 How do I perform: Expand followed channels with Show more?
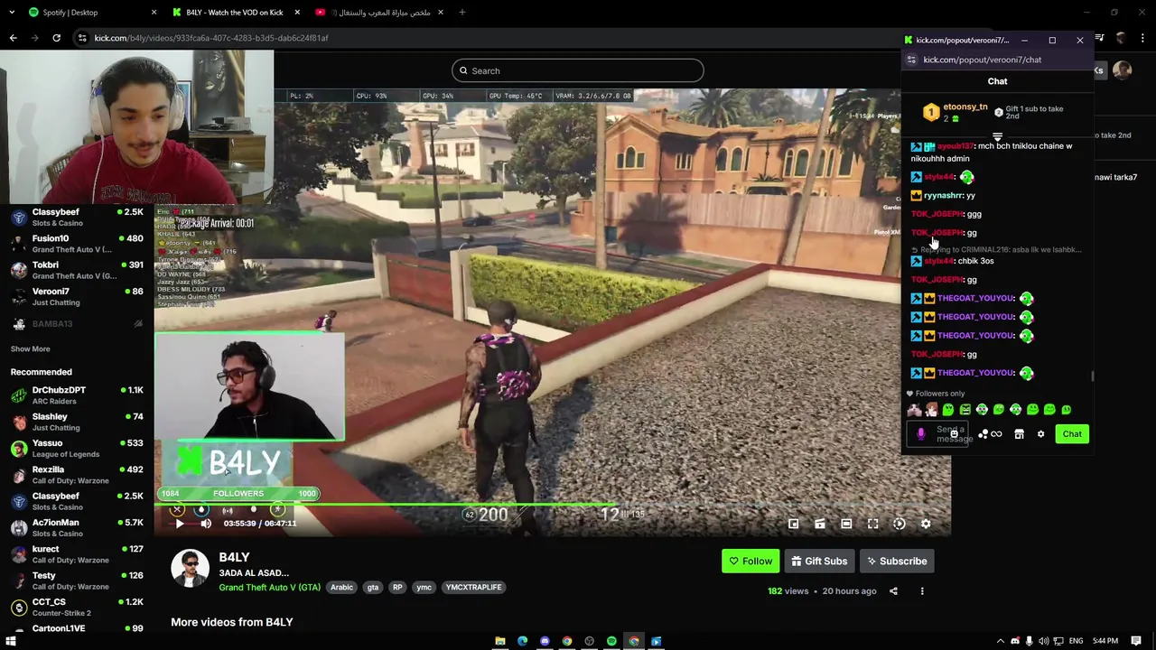[x=30, y=349]
